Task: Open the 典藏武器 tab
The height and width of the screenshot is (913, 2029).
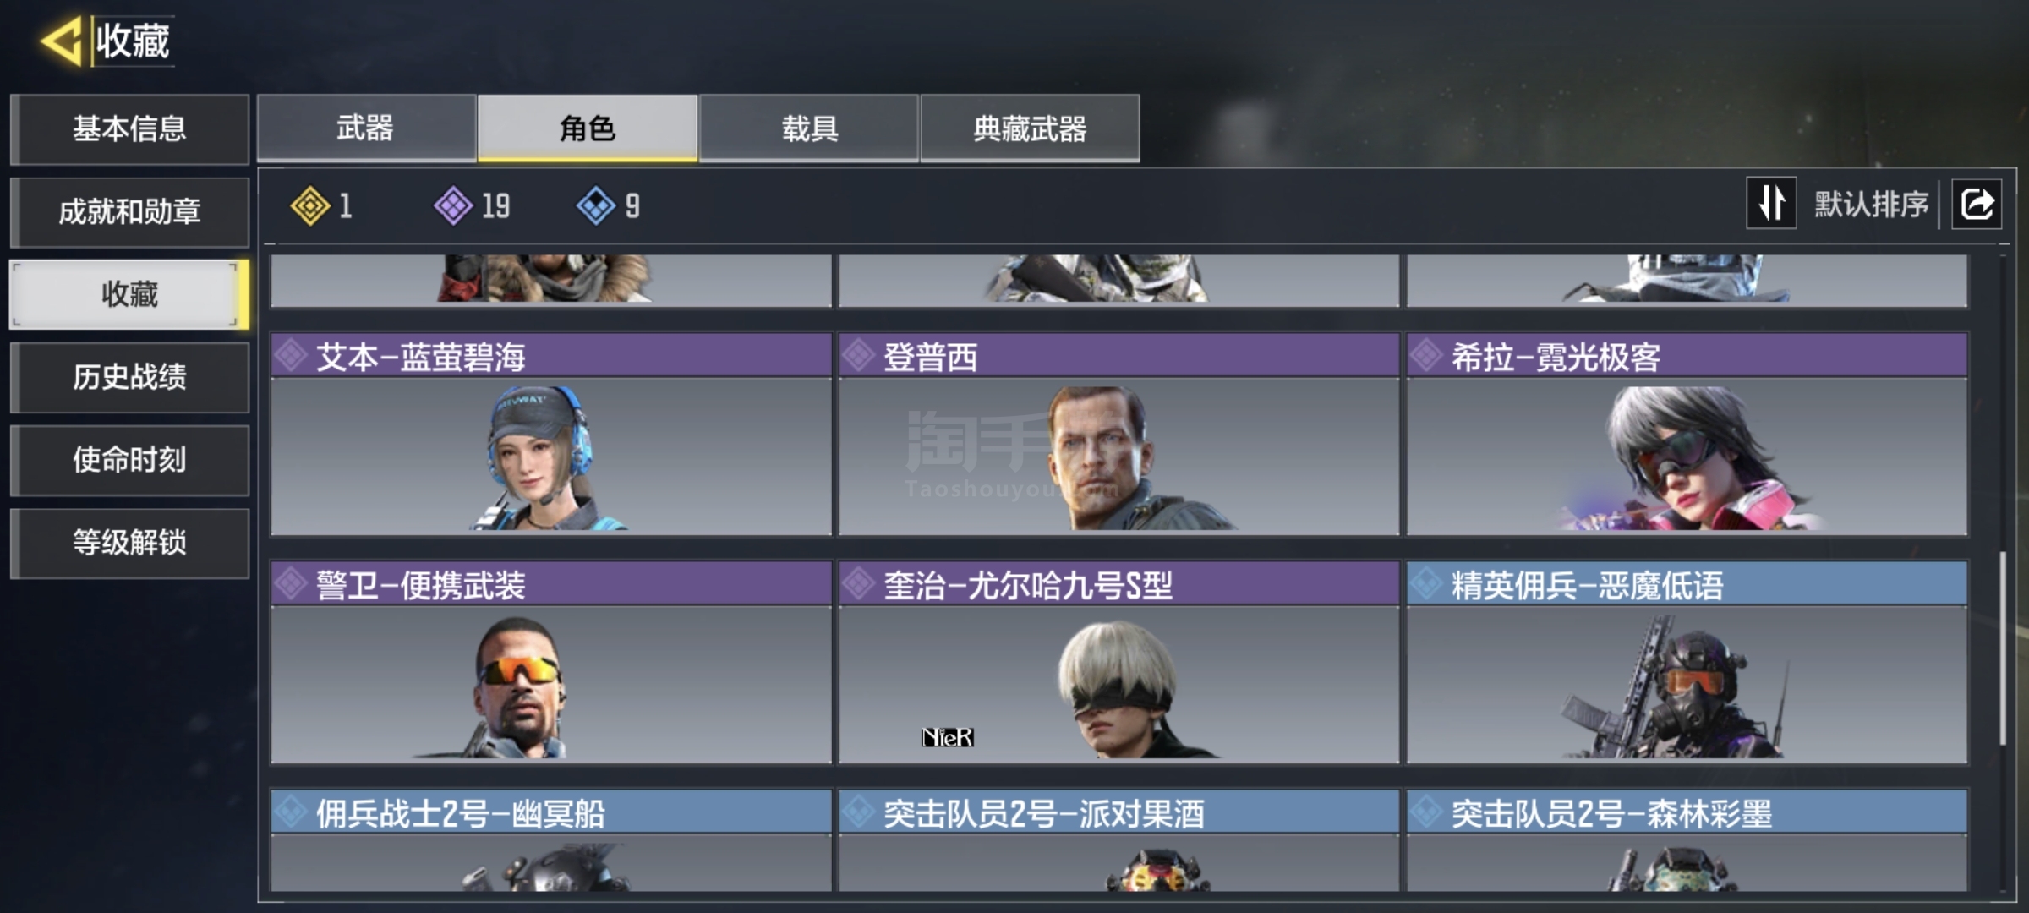Action: (x=1030, y=128)
